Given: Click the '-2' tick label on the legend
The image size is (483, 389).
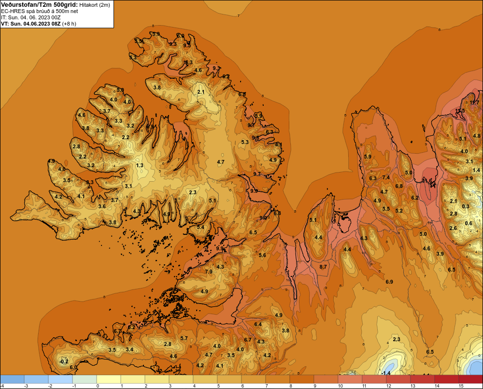Looking at the screenshot, I should [x=50, y=386].
